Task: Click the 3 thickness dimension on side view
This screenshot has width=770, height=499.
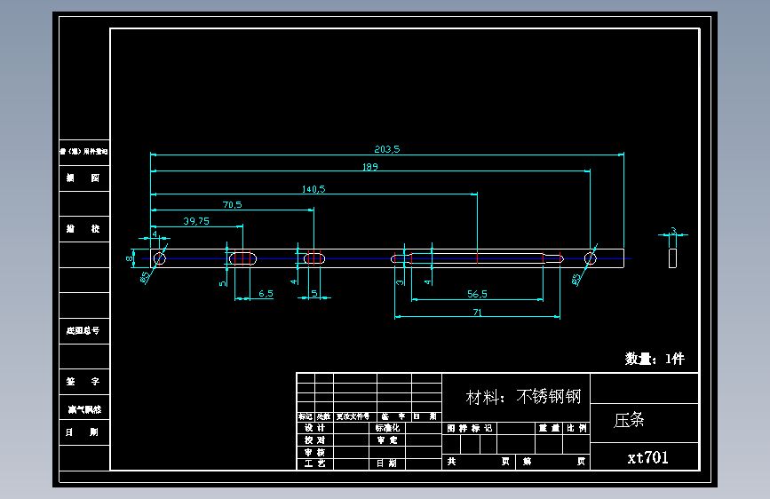Action: tap(674, 230)
